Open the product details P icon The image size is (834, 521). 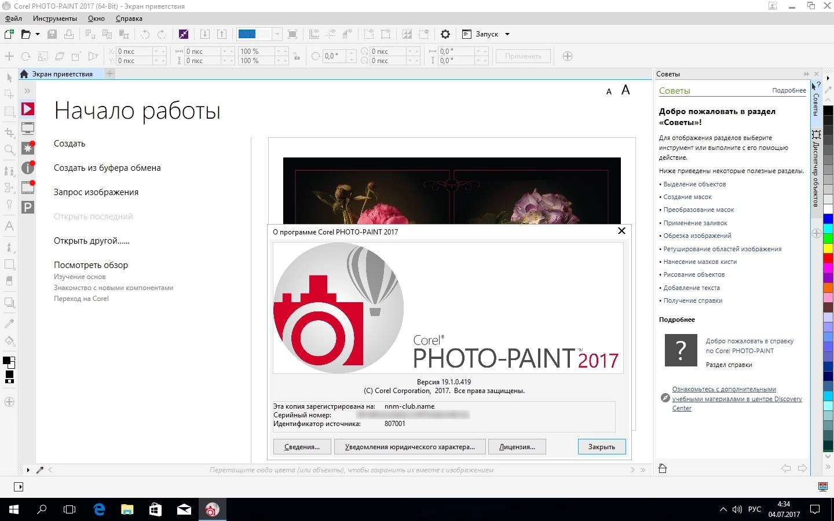pos(28,207)
